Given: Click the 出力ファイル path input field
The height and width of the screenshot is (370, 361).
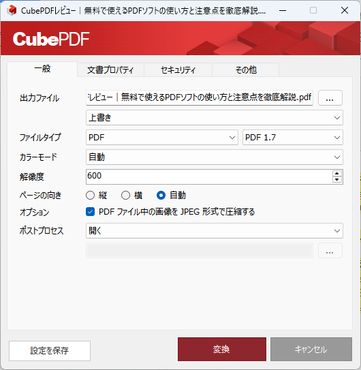Looking at the screenshot, I should click(x=200, y=97).
